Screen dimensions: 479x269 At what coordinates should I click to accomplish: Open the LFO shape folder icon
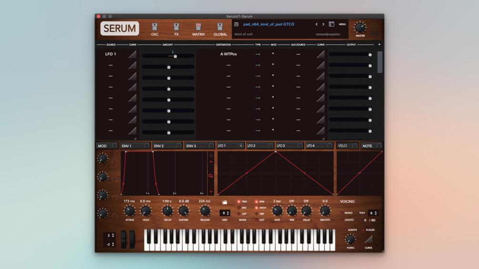coord(224,202)
